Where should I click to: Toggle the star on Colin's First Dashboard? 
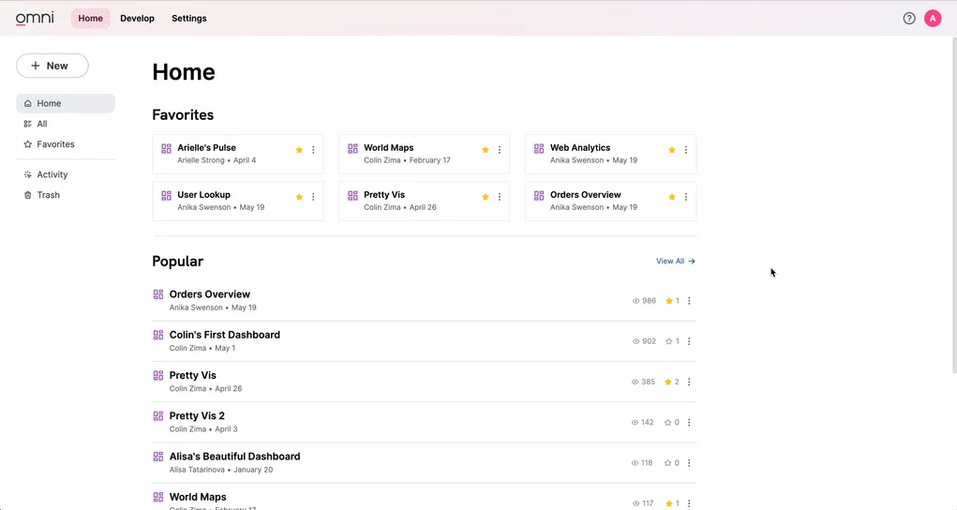[669, 341]
